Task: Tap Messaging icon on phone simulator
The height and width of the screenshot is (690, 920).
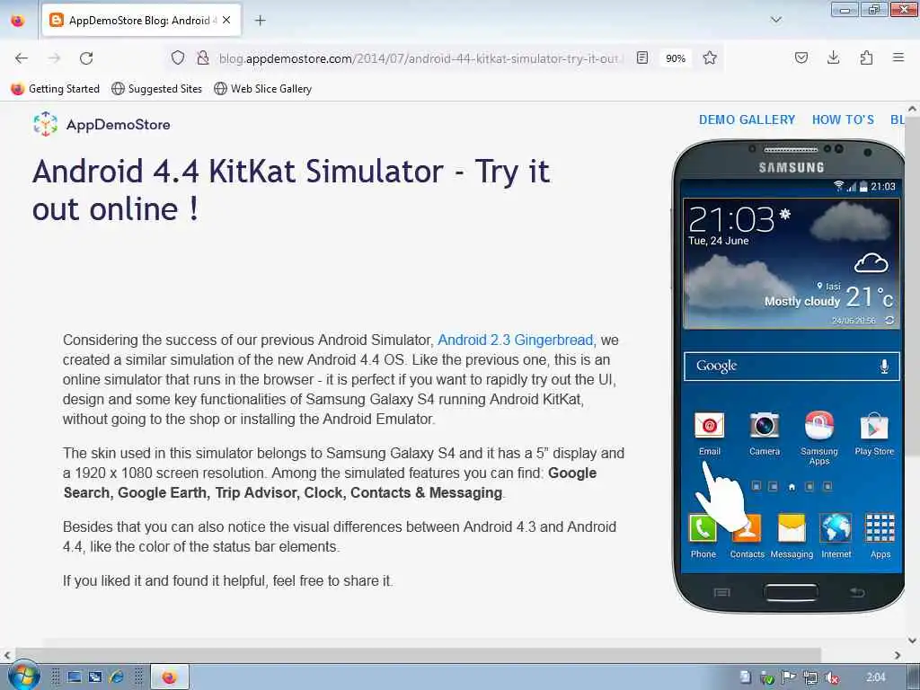Action: (792, 535)
